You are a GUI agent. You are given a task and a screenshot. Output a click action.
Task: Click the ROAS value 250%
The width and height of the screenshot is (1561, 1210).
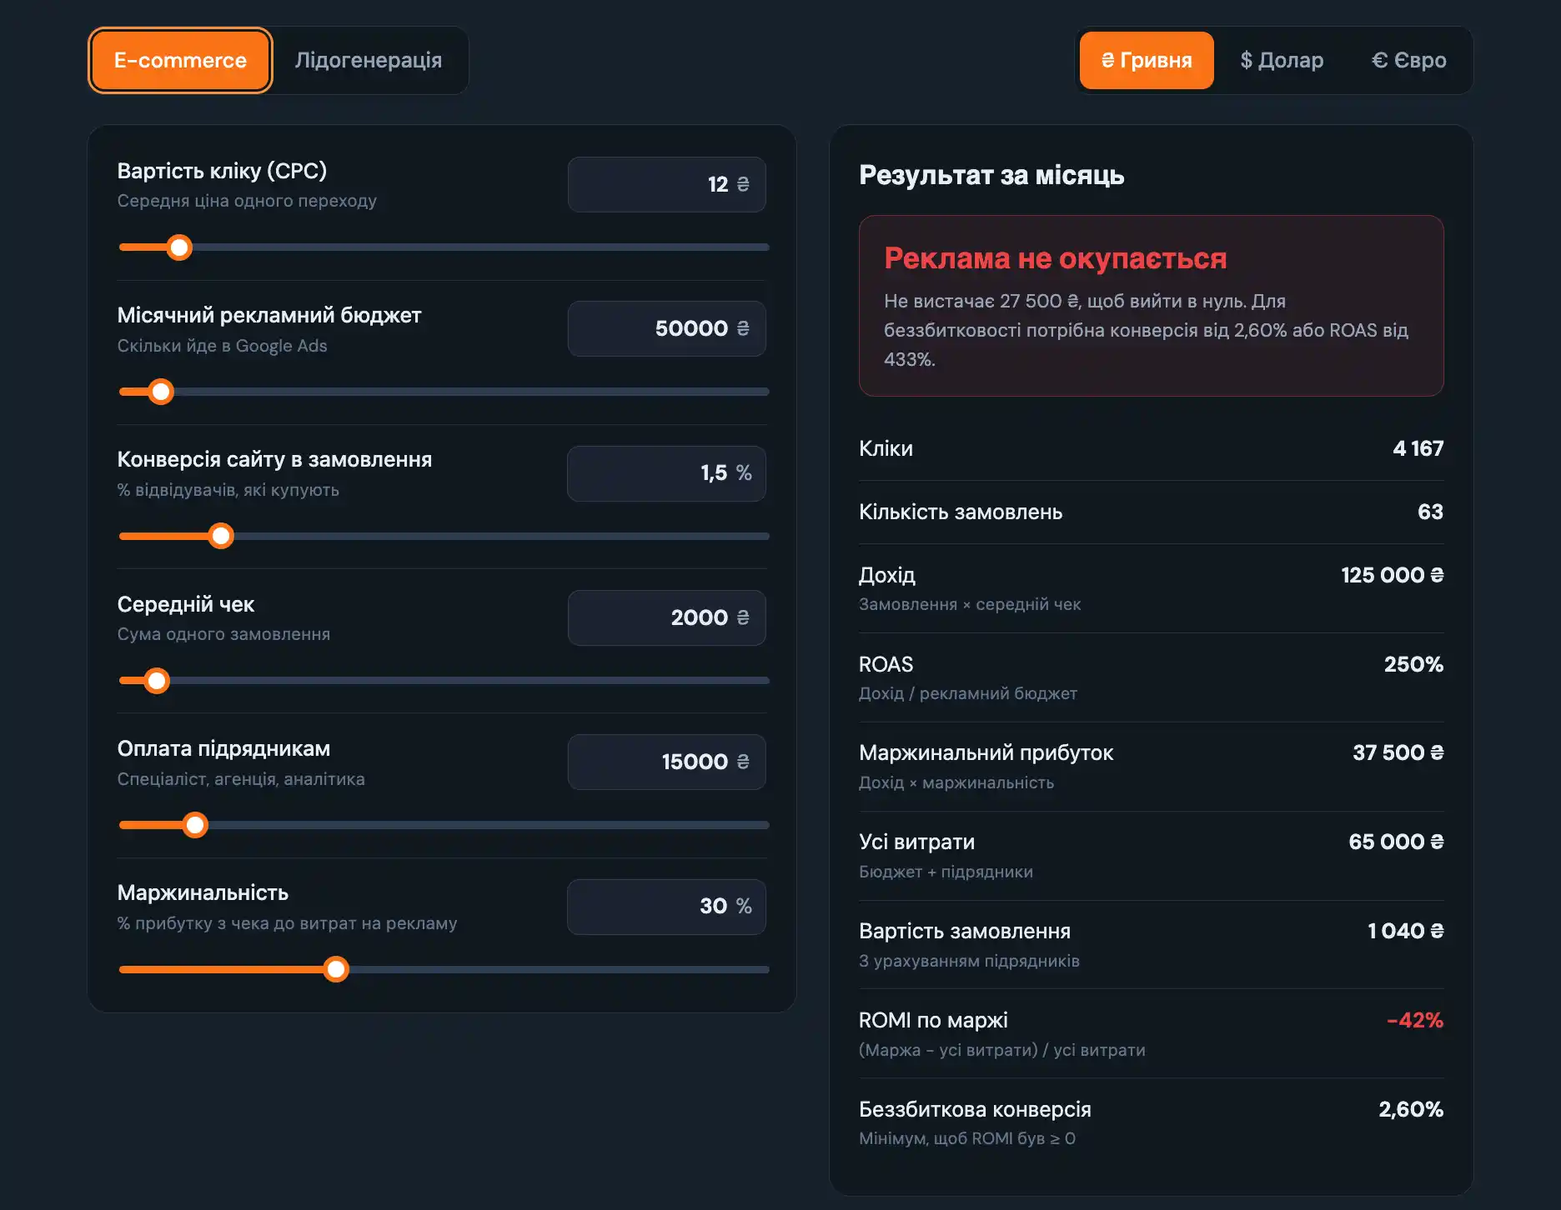pyautogui.click(x=1413, y=664)
